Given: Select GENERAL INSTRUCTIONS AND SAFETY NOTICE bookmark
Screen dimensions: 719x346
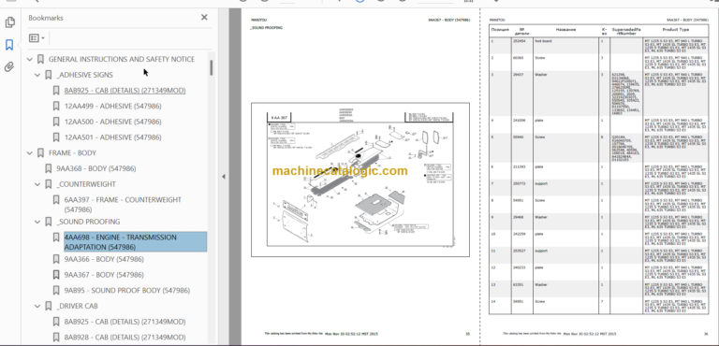Looking at the screenshot, I should (x=122, y=59).
